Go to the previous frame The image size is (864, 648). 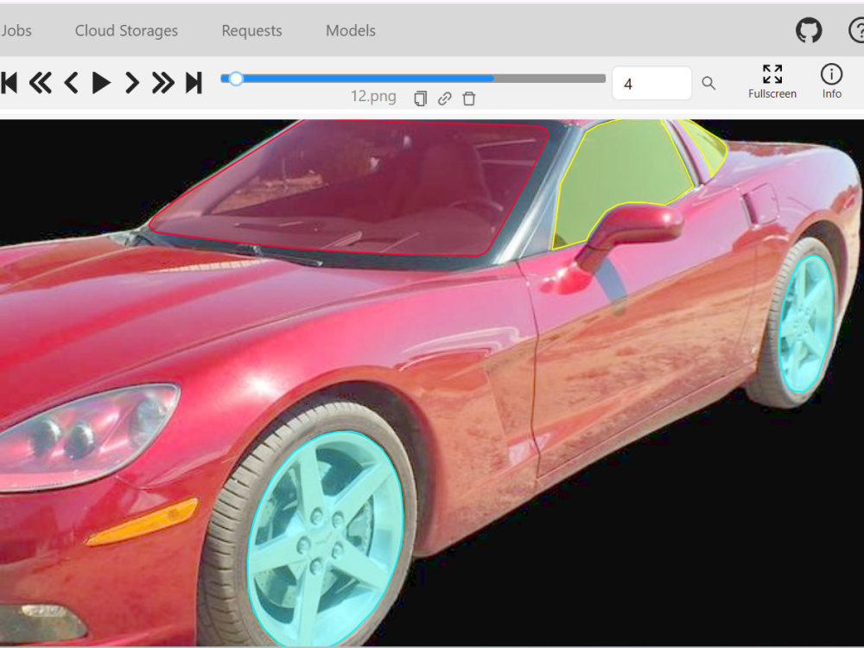click(x=71, y=83)
